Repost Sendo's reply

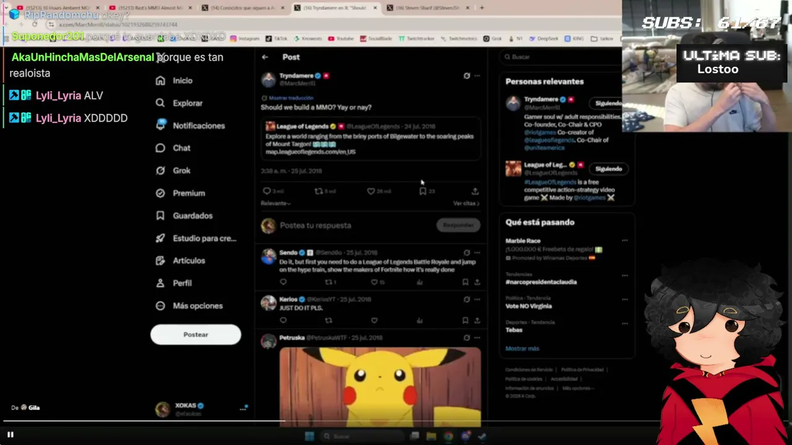coord(329,282)
